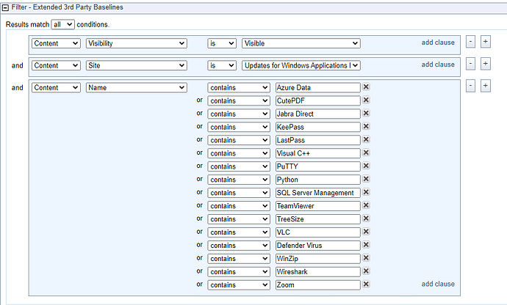Open contains dropdown next to Jabra Direct
The width and height of the screenshot is (507, 305).
tap(239, 114)
